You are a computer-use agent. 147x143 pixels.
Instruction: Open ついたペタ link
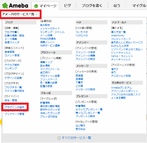82,32
